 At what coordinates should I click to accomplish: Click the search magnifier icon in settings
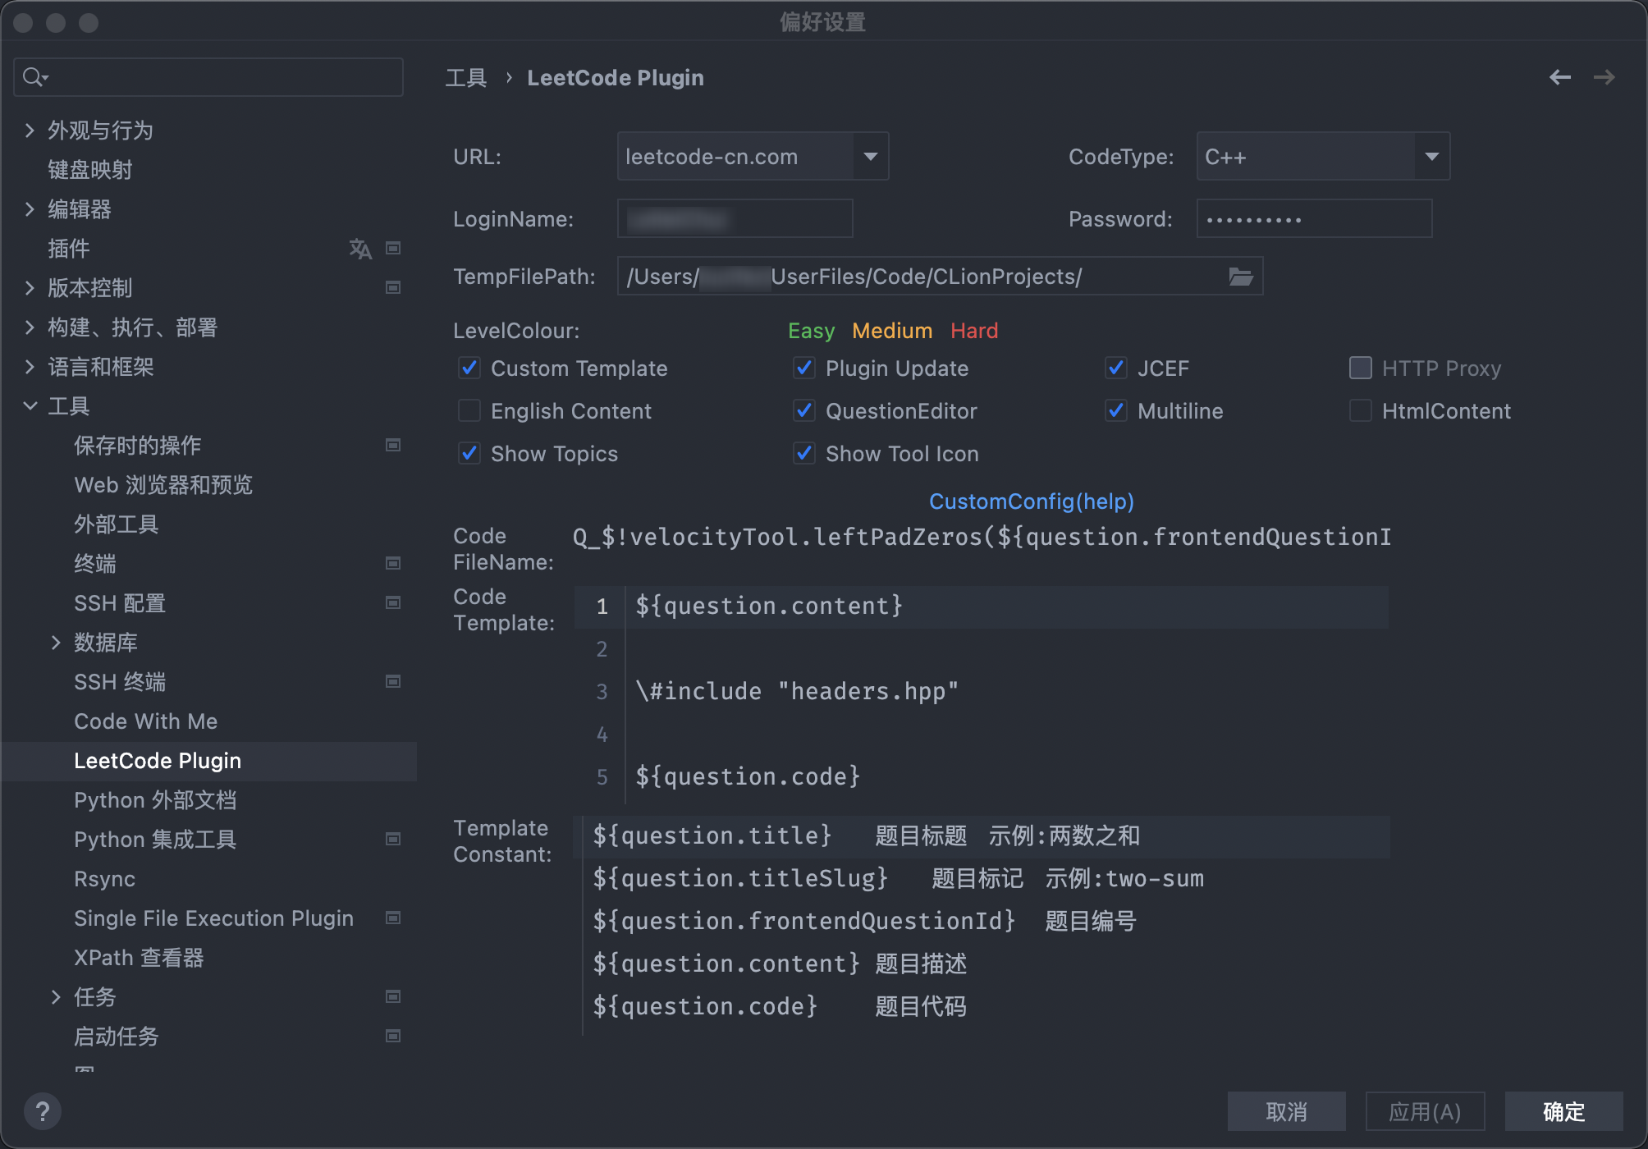tap(34, 77)
